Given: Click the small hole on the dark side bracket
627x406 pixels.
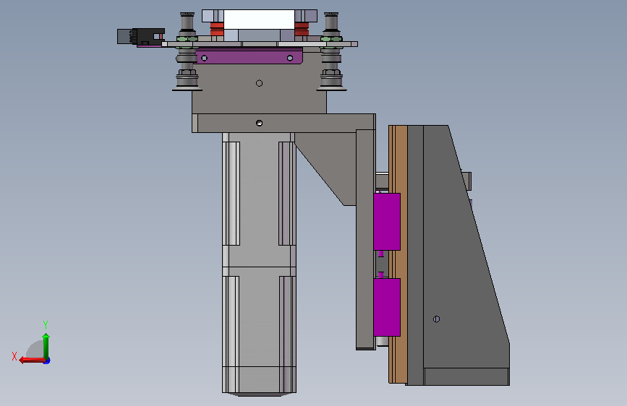Looking at the screenshot, I should click(436, 319).
